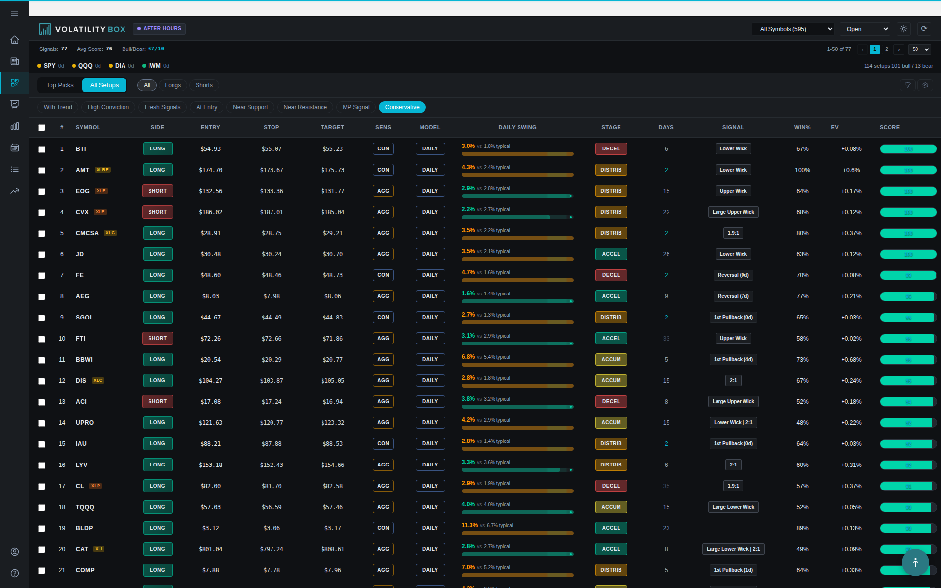The image size is (941, 588).
Task: Check the CMCSA row checkbox
Action: point(42,234)
